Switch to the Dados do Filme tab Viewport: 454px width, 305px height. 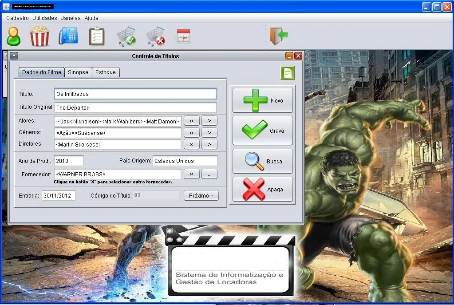pos(42,72)
